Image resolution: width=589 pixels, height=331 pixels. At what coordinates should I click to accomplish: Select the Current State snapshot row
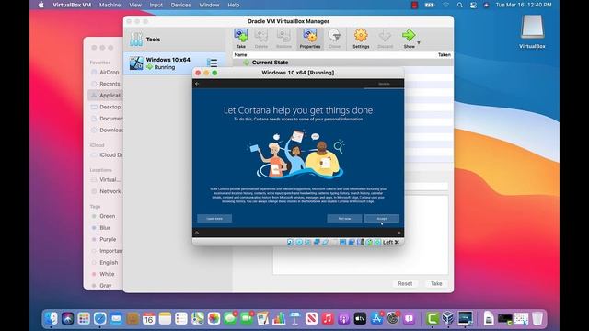pos(342,63)
